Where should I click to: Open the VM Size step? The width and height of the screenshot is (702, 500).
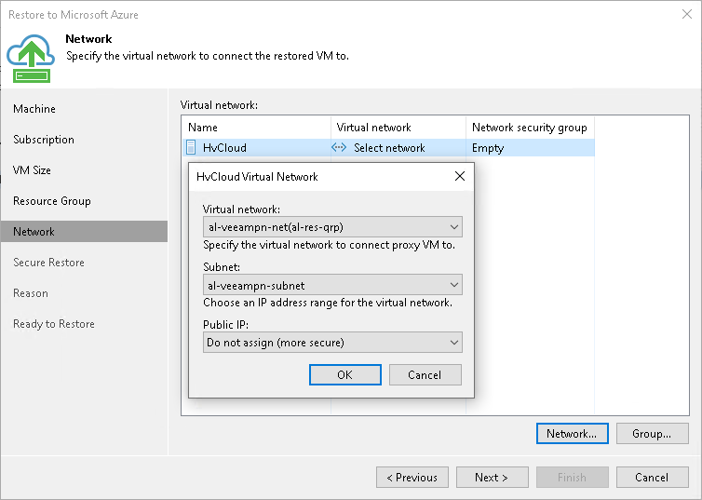(x=33, y=170)
